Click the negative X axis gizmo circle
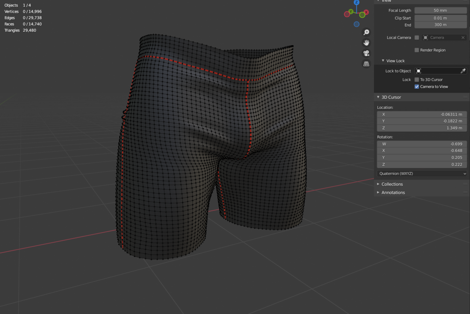470x314 pixels. [347, 14]
